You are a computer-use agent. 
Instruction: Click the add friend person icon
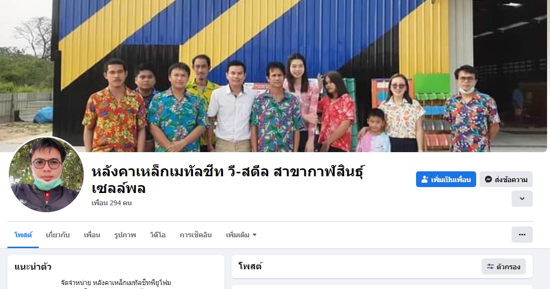(424, 179)
